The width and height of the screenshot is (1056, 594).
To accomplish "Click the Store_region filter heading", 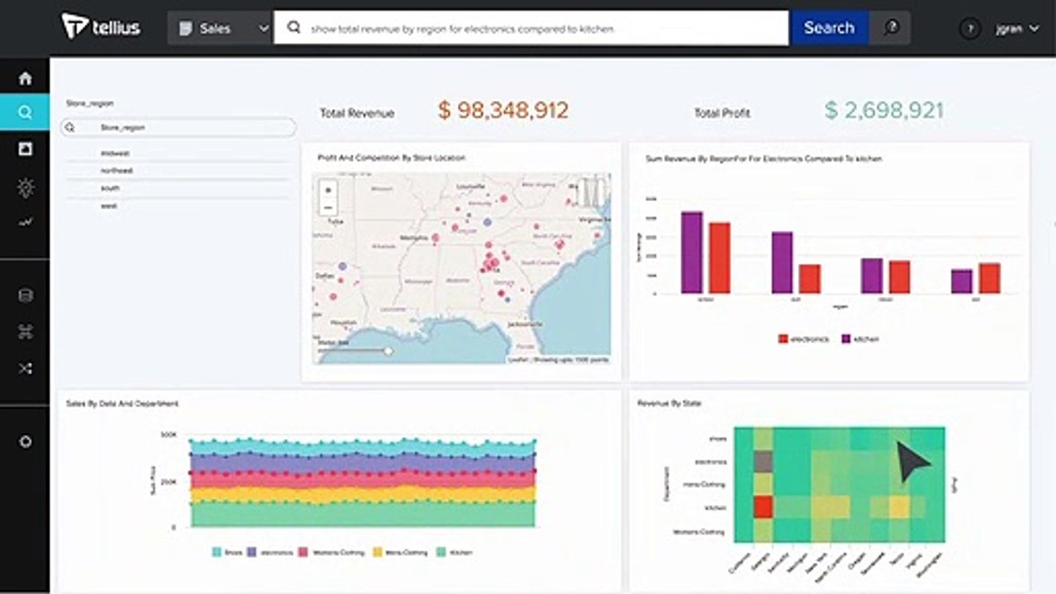I will [x=90, y=104].
